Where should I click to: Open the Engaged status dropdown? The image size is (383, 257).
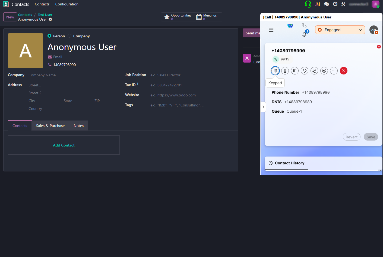(x=340, y=30)
